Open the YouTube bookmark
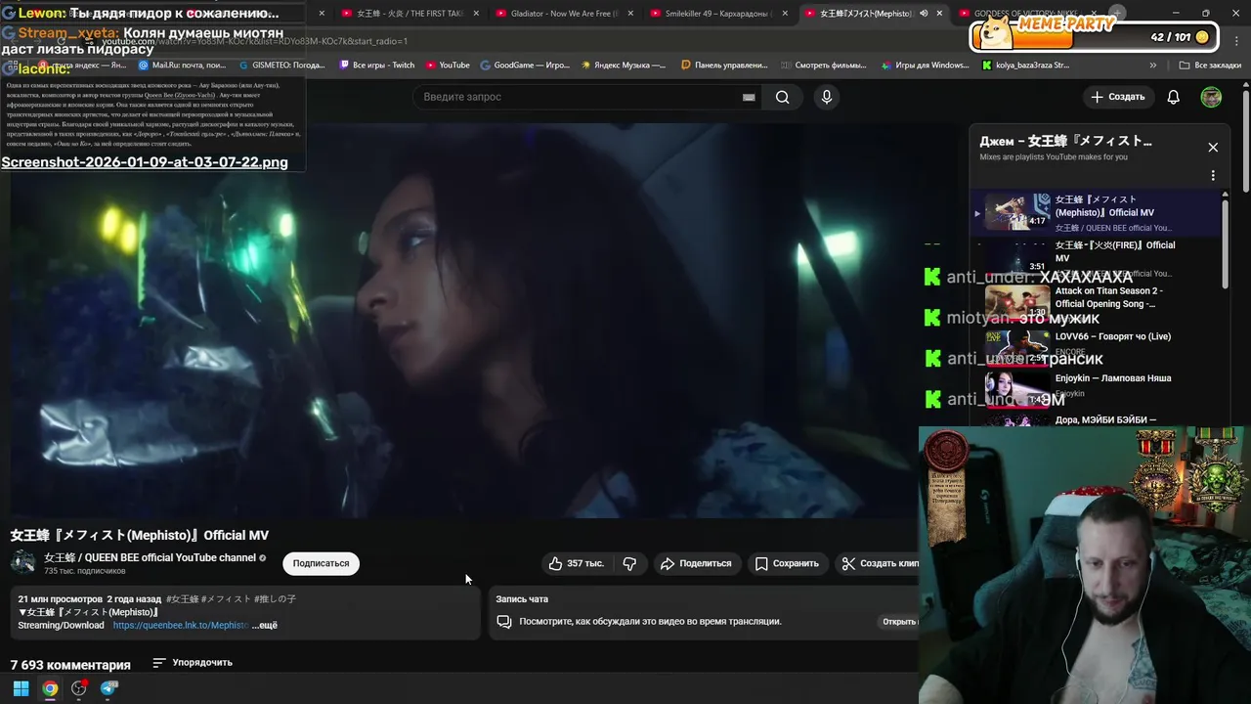This screenshot has width=1251, height=704. (448, 66)
